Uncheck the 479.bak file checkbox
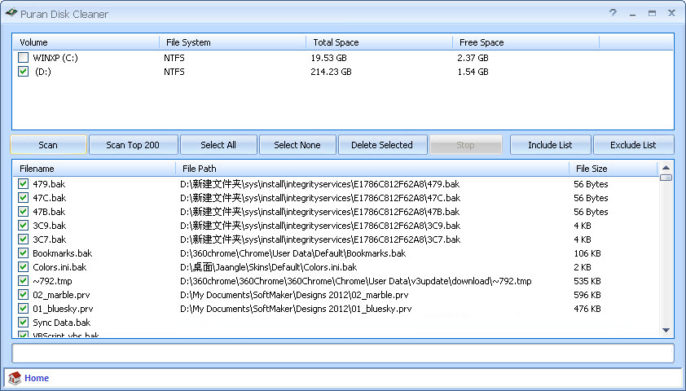This screenshot has height=391, width=686. pos(24,184)
